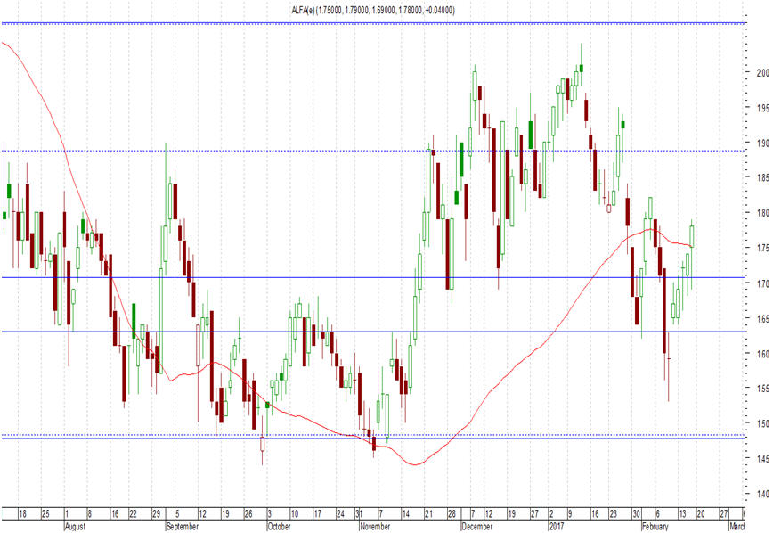Screen dimensions: 773x533
Task: Select the 1.80 price axis label
Action: coord(762,213)
